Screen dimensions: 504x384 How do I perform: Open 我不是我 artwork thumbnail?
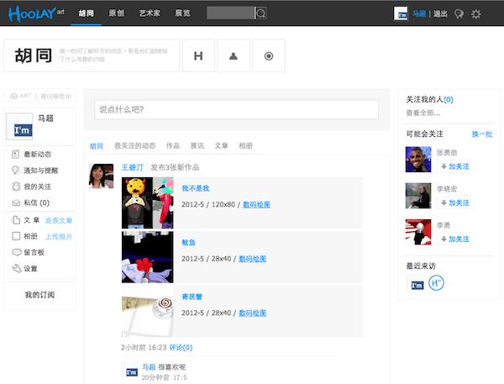[x=148, y=203]
